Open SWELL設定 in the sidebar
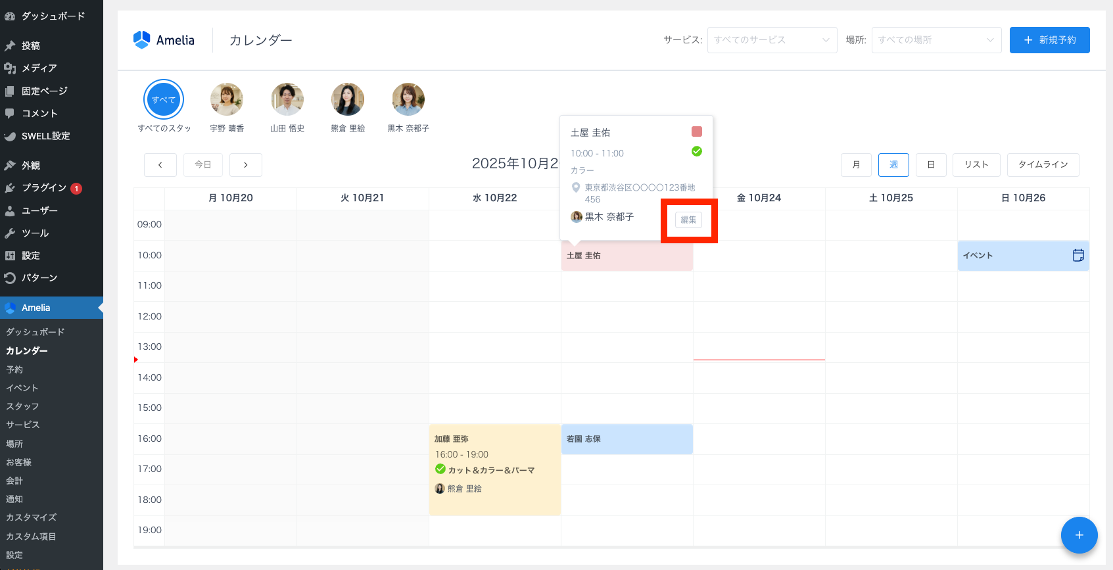This screenshot has height=570, width=1113. [45, 136]
